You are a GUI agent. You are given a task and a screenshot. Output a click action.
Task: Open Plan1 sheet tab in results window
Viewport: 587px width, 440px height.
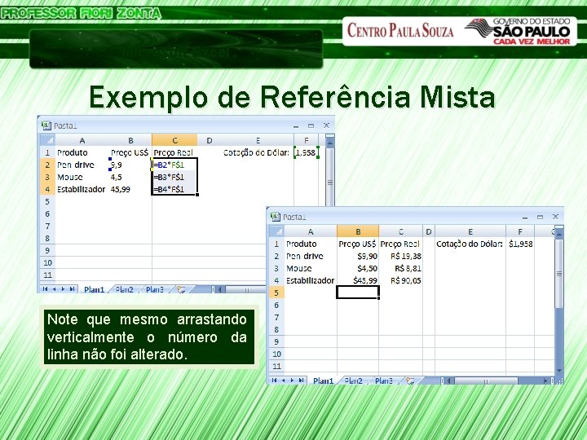pos(323,381)
